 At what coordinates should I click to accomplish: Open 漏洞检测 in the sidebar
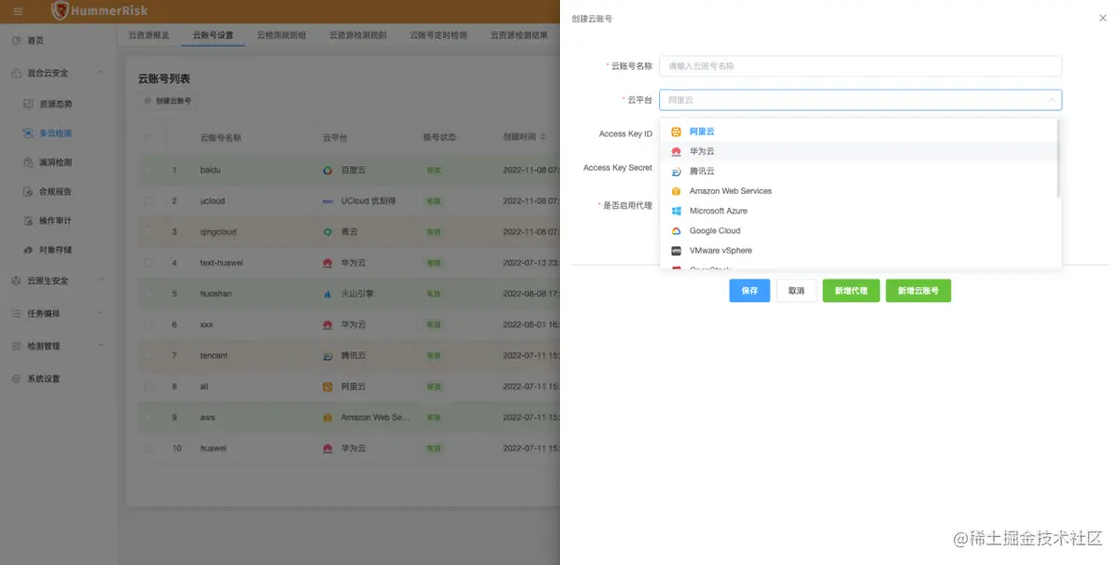(58, 162)
